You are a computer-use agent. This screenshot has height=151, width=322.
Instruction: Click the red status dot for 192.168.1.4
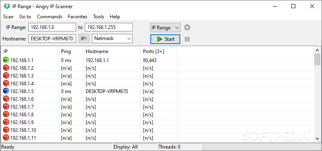[x=6, y=84]
